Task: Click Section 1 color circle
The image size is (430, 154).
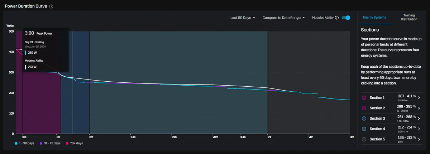Action: click(364, 98)
